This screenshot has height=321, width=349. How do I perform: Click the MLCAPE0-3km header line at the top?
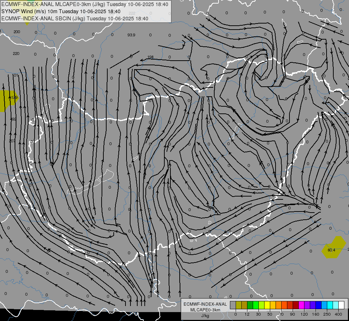click(x=85, y=4)
